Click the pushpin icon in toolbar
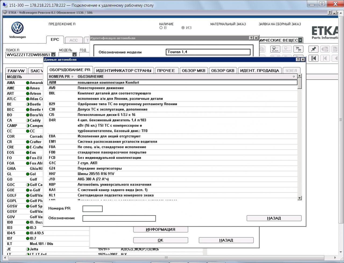 (313, 49)
